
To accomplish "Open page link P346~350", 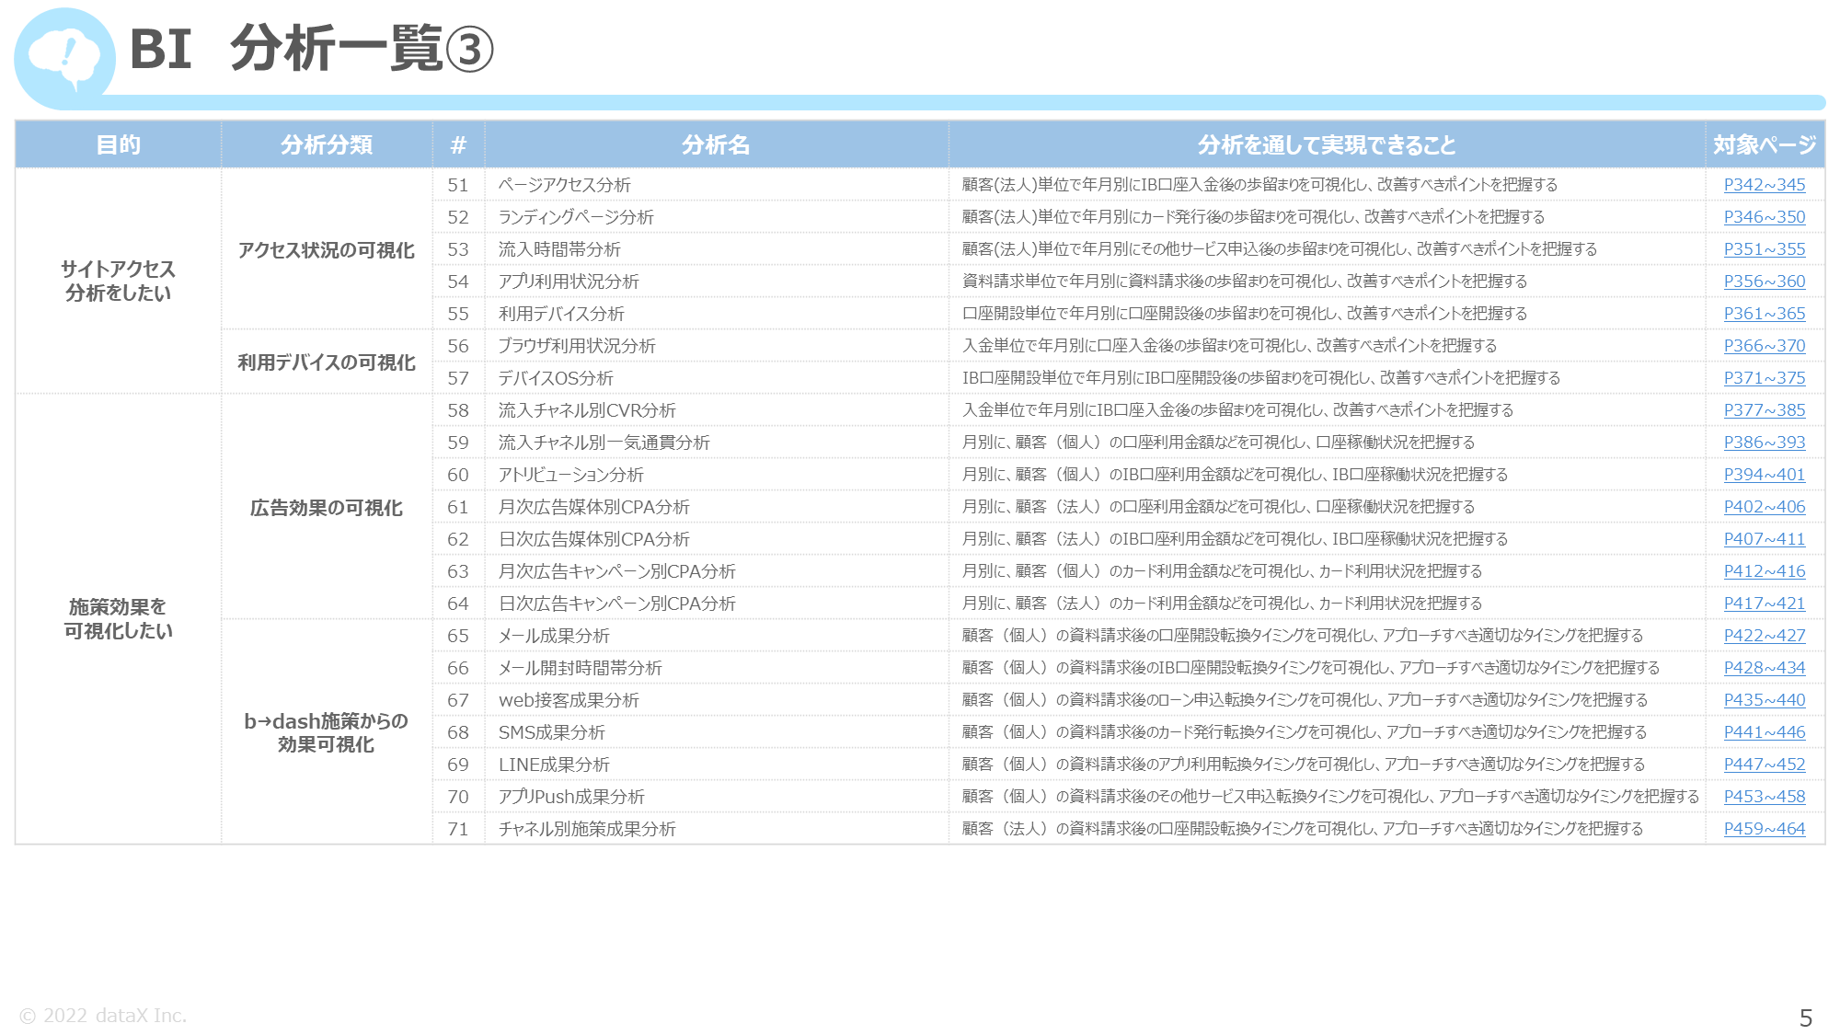I will 1764,217.
